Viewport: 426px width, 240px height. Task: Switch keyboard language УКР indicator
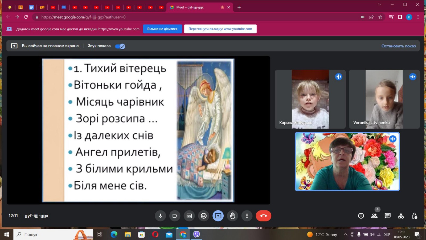click(x=387, y=234)
